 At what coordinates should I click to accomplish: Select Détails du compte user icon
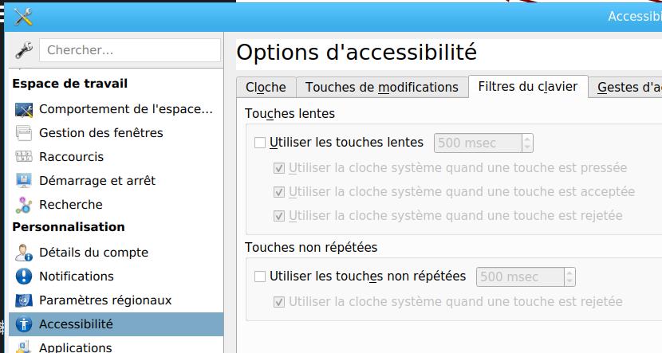coord(24,253)
